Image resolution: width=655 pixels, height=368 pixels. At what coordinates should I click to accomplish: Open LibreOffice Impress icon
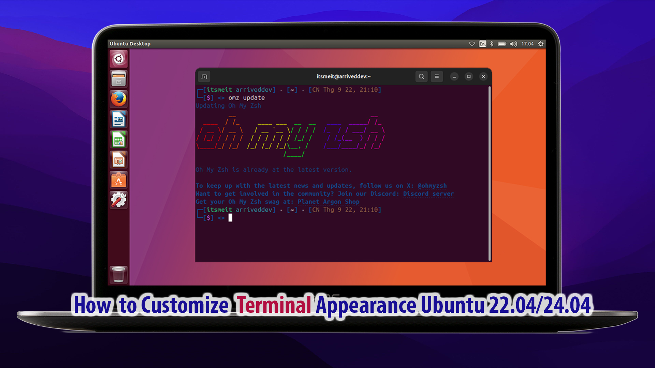(119, 160)
